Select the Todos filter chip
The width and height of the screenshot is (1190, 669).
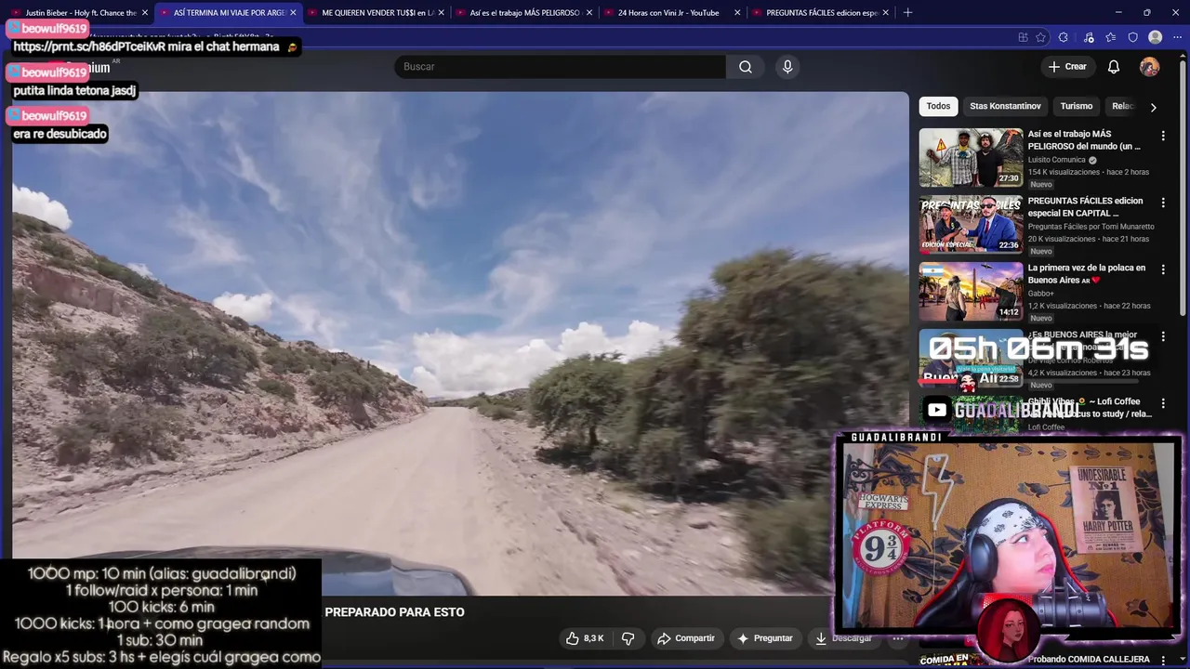938,106
